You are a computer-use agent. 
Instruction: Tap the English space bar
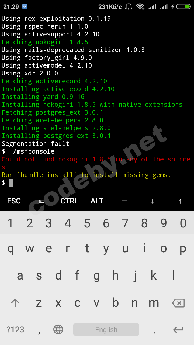[x=106, y=330]
